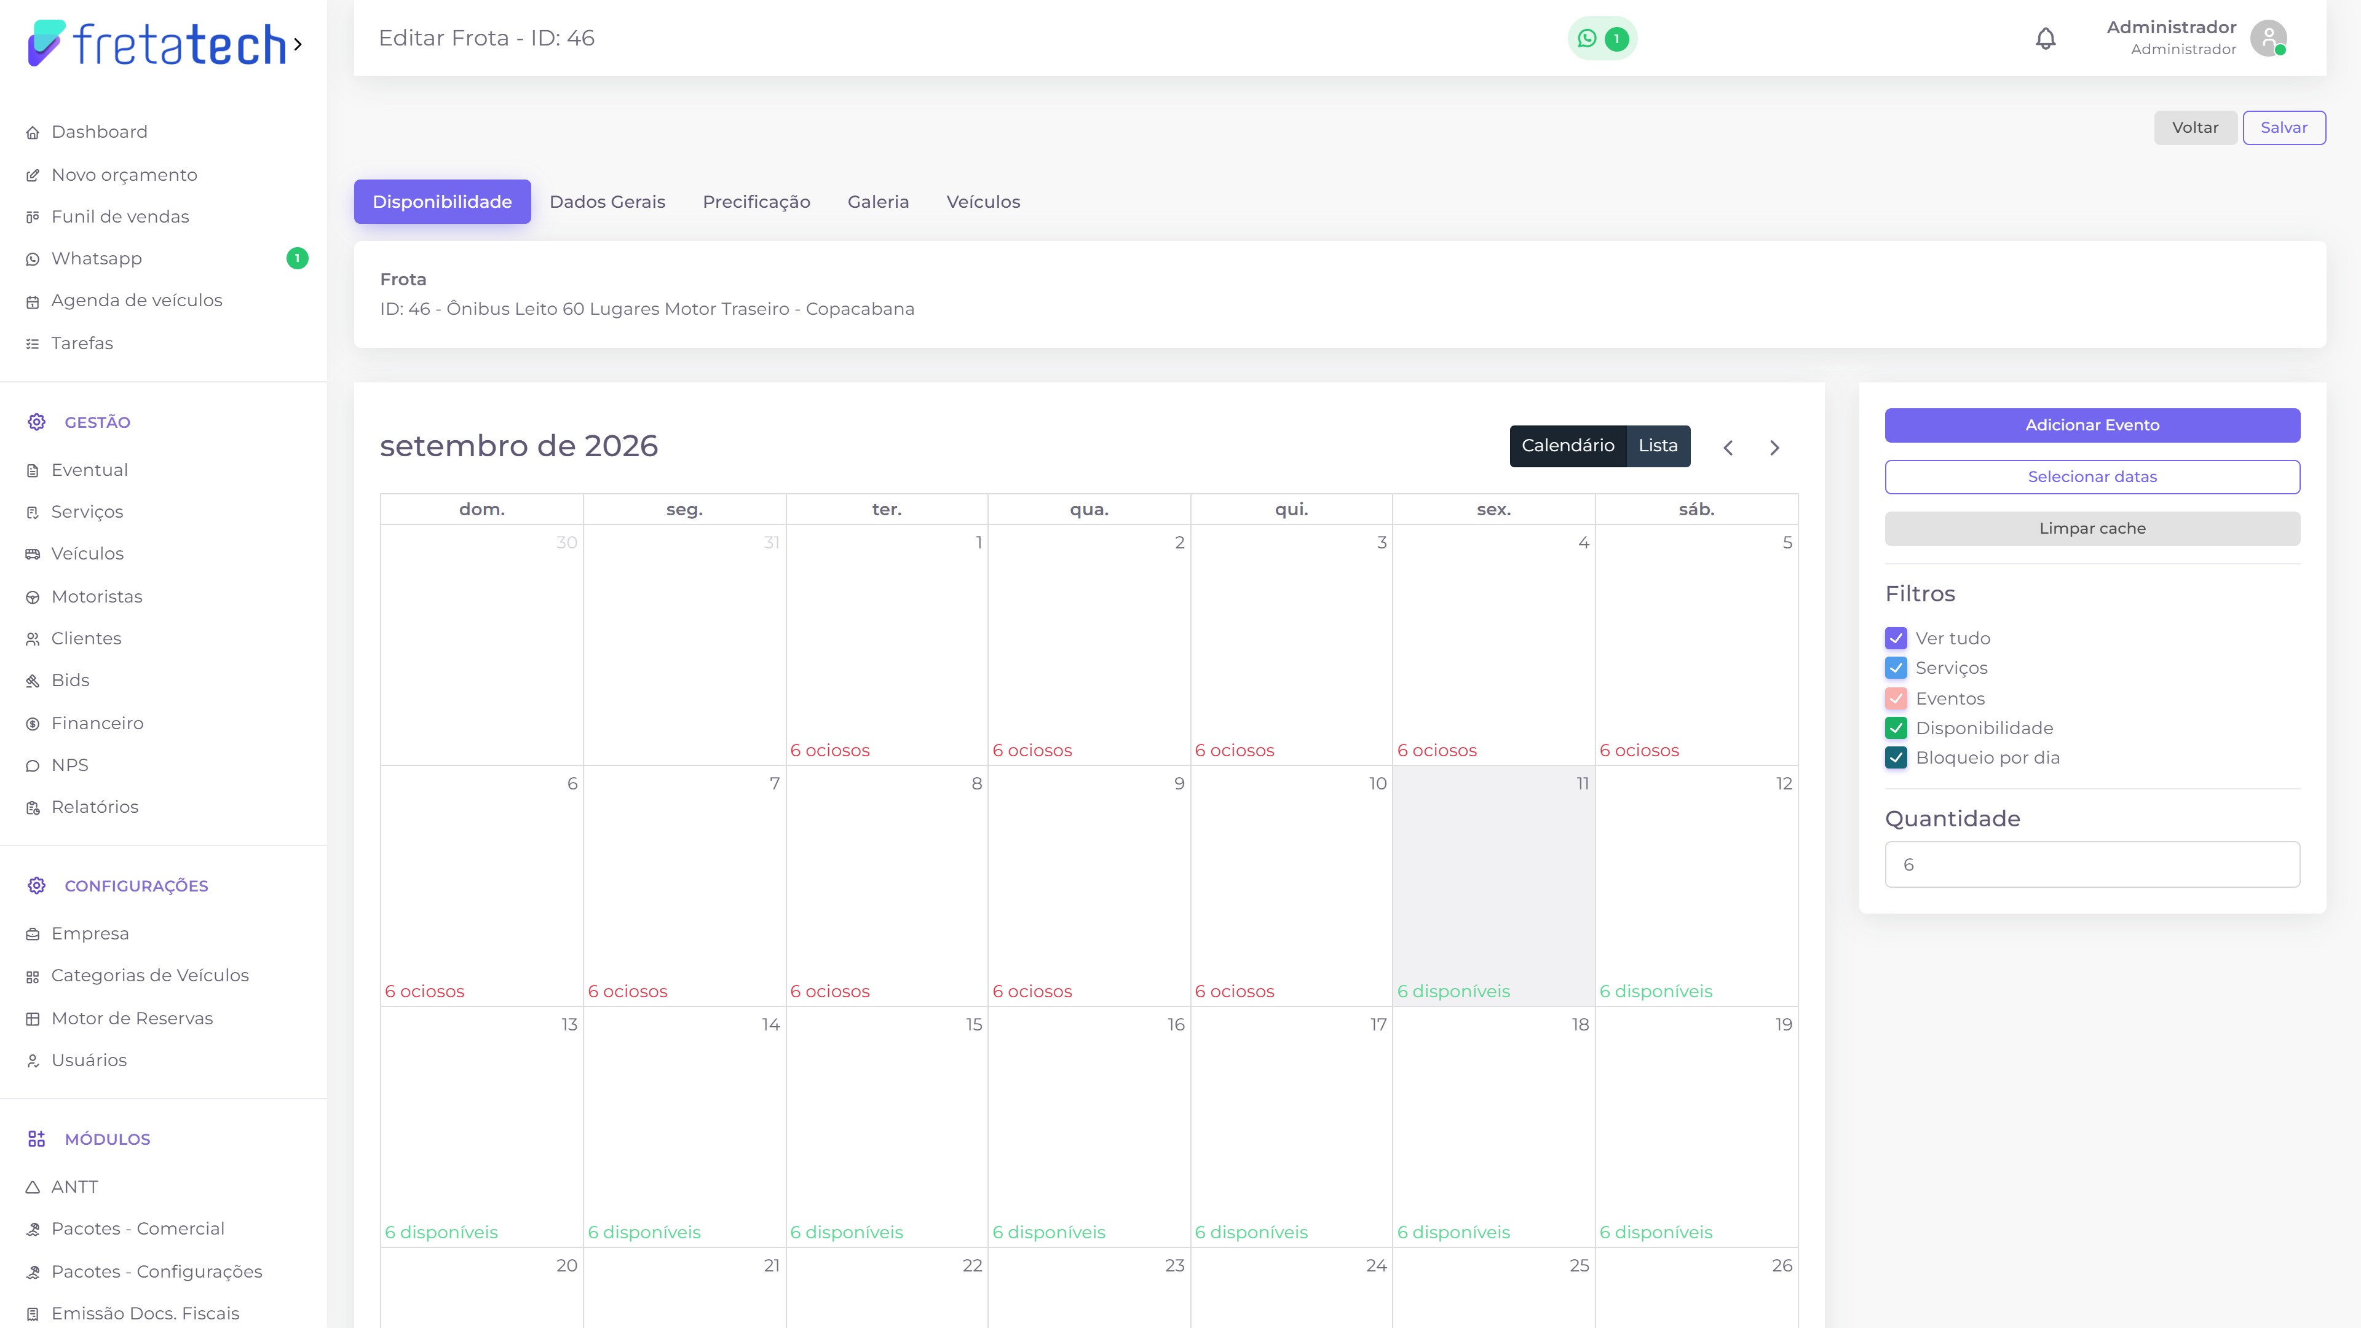Click the Voltar button
Image resolution: width=2361 pixels, height=1328 pixels.
point(2195,128)
